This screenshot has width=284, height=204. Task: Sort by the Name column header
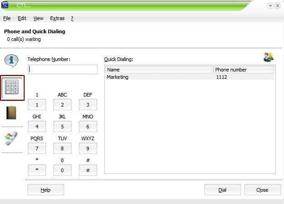point(159,70)
